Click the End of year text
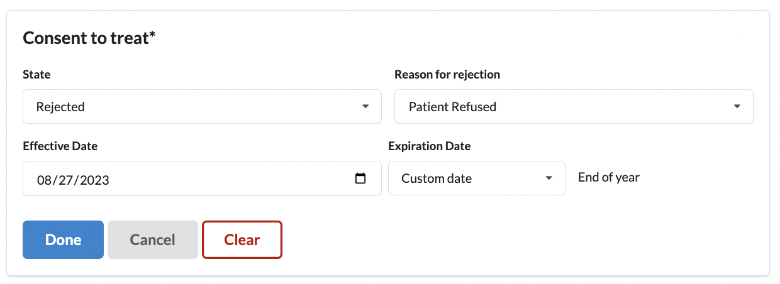The height and width of the screenshot is (284, 780). (609, 178)
